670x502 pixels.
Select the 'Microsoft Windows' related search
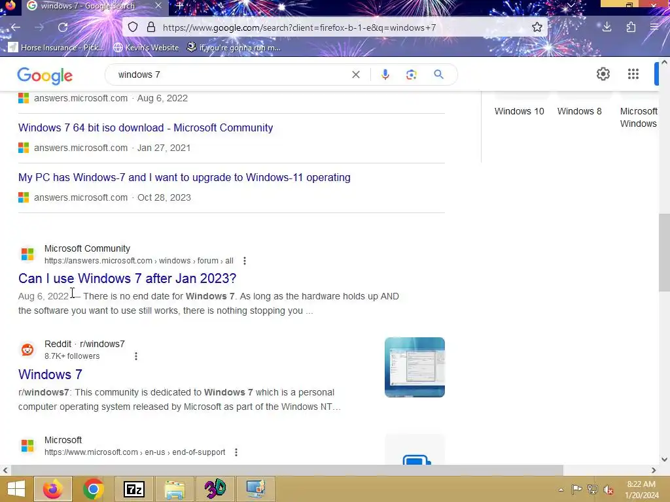pos(639,118)
